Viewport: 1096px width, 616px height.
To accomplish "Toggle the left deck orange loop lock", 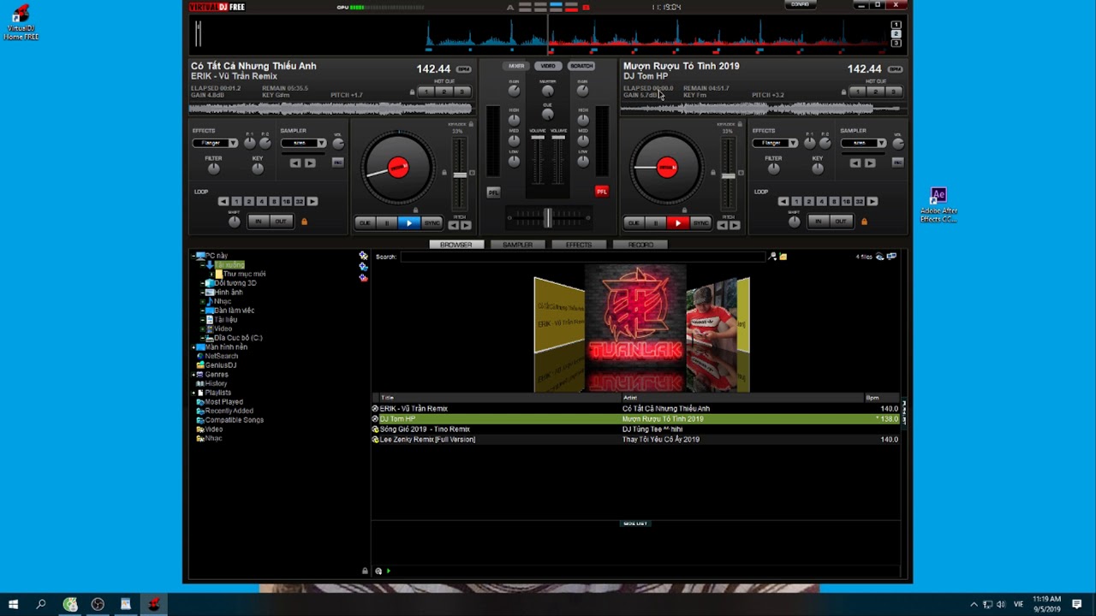I will [304, 222].
